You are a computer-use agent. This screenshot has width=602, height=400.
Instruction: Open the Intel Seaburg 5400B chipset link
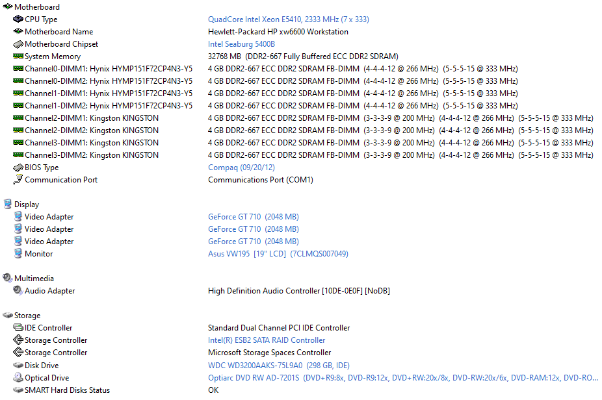tap(241, 44)
